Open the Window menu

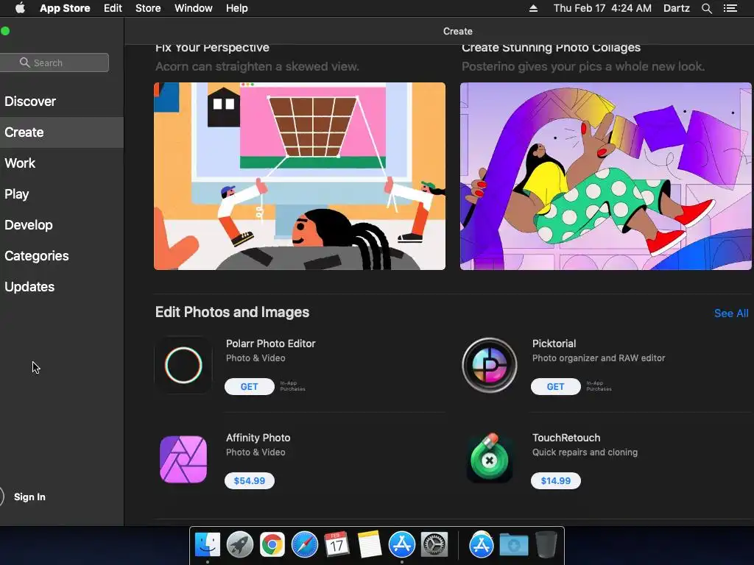coord(194,8)
